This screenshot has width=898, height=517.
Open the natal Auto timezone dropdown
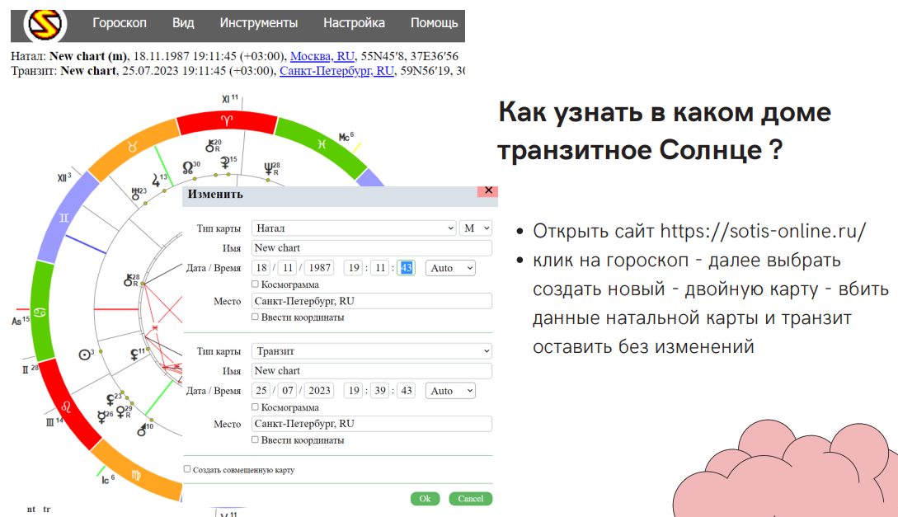click(x=450, y=268)
